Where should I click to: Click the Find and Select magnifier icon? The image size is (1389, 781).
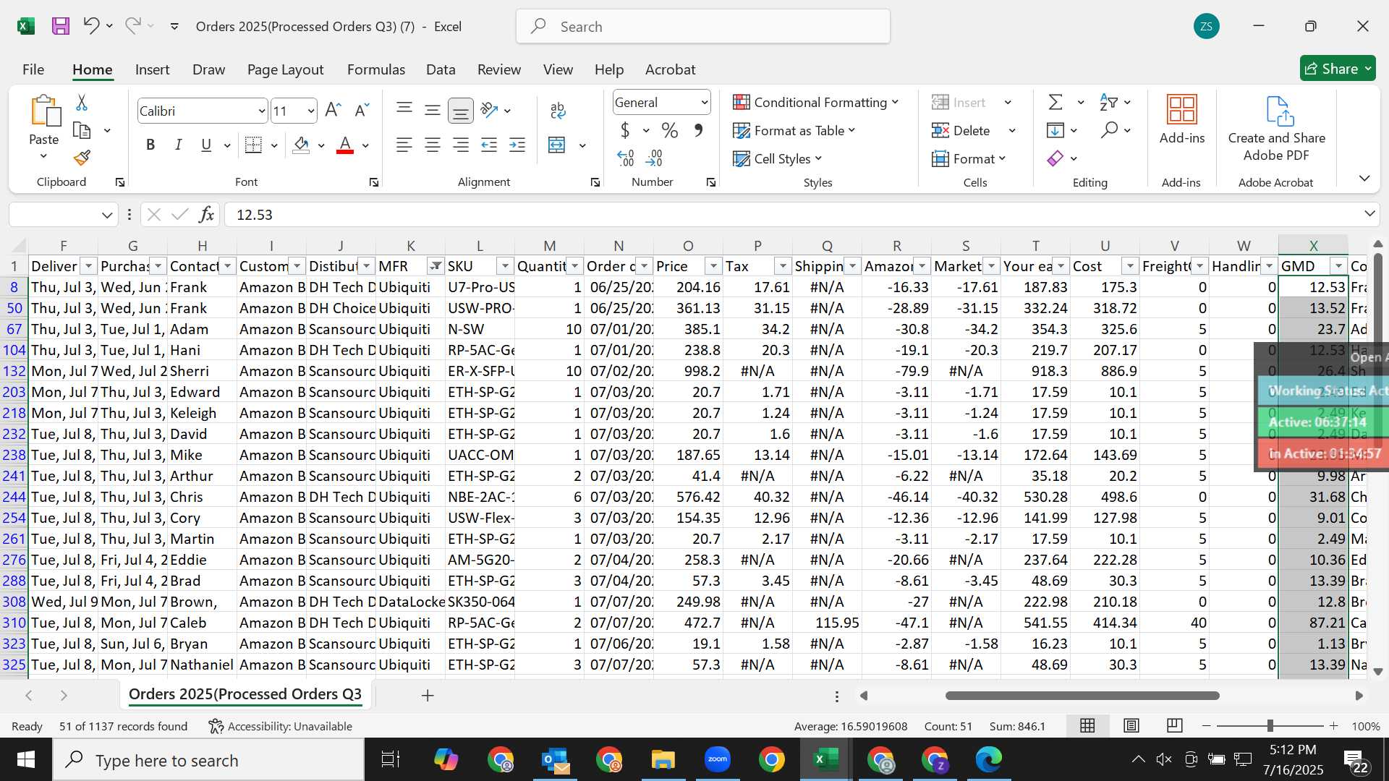1109,130
